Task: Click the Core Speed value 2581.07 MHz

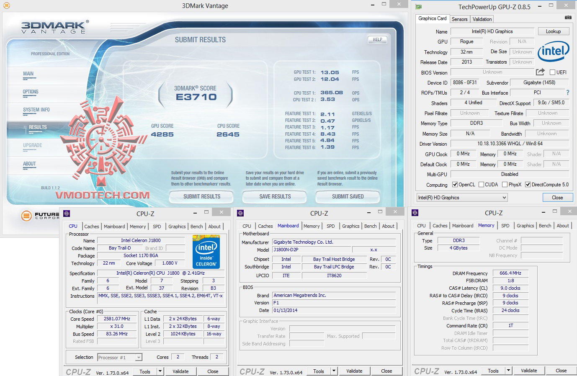Action: (117, 319)
